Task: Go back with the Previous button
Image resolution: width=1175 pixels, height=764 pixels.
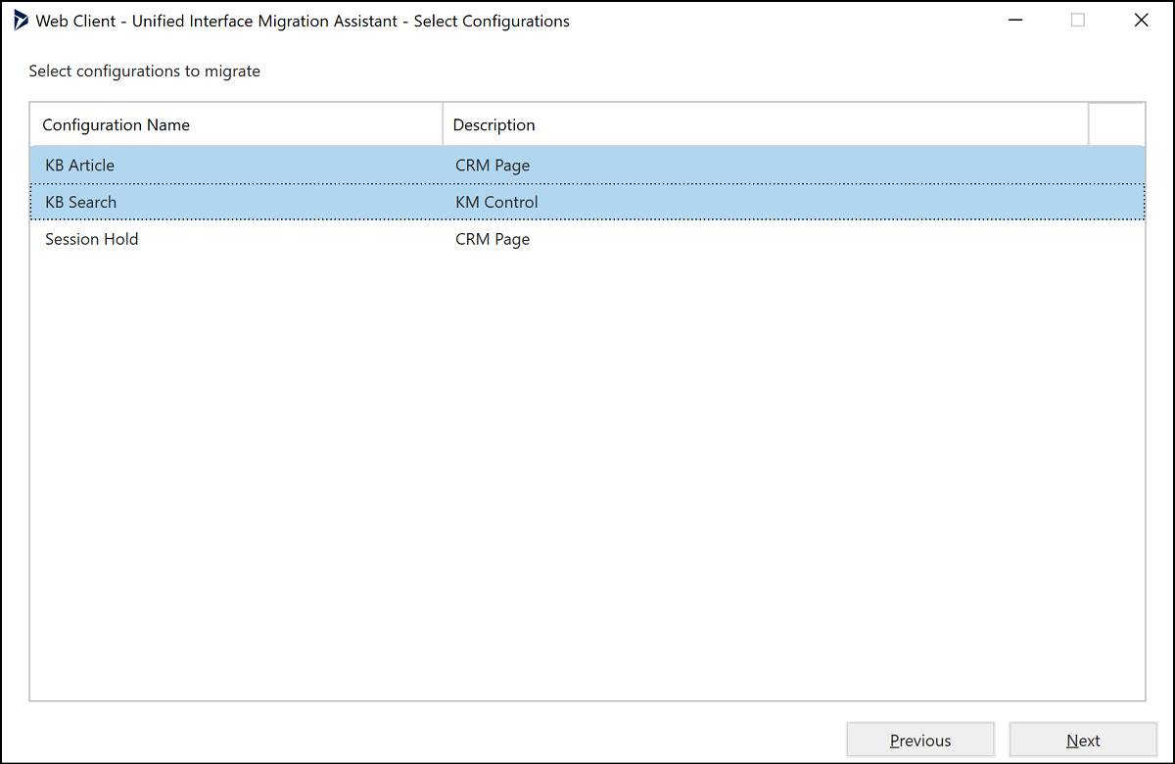Action: click(920, 740)
